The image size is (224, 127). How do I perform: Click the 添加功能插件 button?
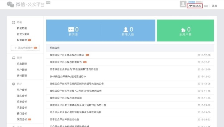(25, 48)
